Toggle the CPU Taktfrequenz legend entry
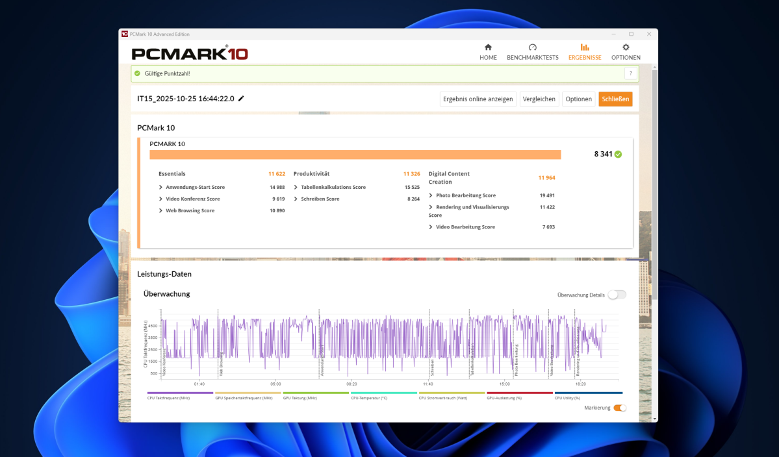The height and width of the screenshot is (457, 779). [180, 393]
